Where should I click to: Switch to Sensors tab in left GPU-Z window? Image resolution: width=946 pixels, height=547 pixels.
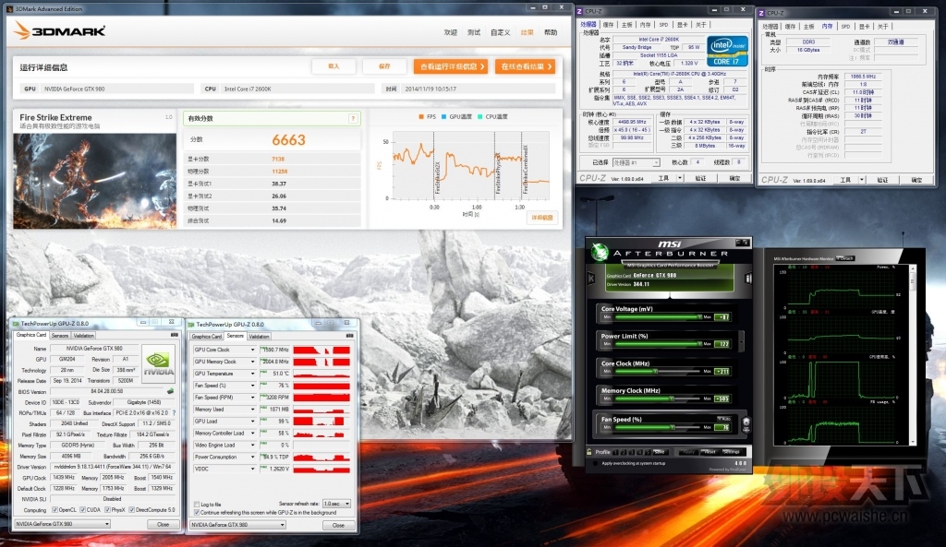[60, 336]
